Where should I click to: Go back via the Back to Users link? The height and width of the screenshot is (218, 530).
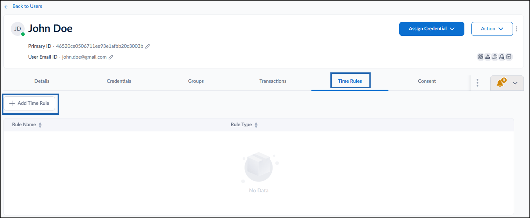tap(27, 6)
